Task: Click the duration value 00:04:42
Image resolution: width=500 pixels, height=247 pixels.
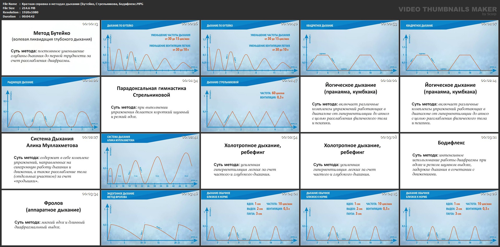Action: [x=28, y=16]
